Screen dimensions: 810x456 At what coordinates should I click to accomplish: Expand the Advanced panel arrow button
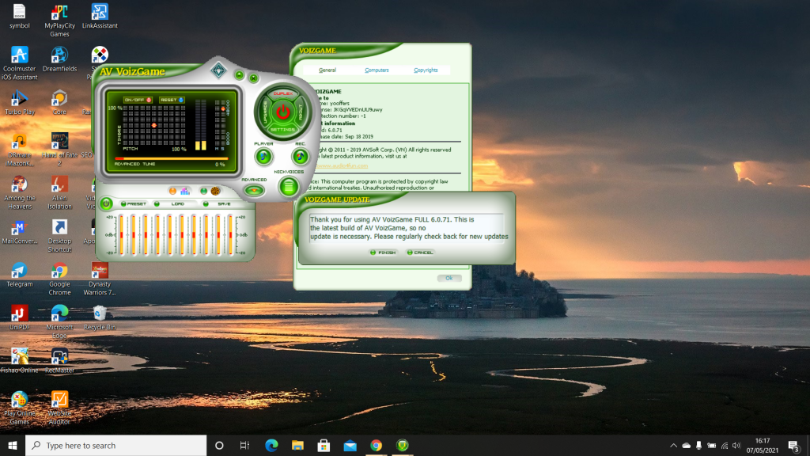pos(254,190)
